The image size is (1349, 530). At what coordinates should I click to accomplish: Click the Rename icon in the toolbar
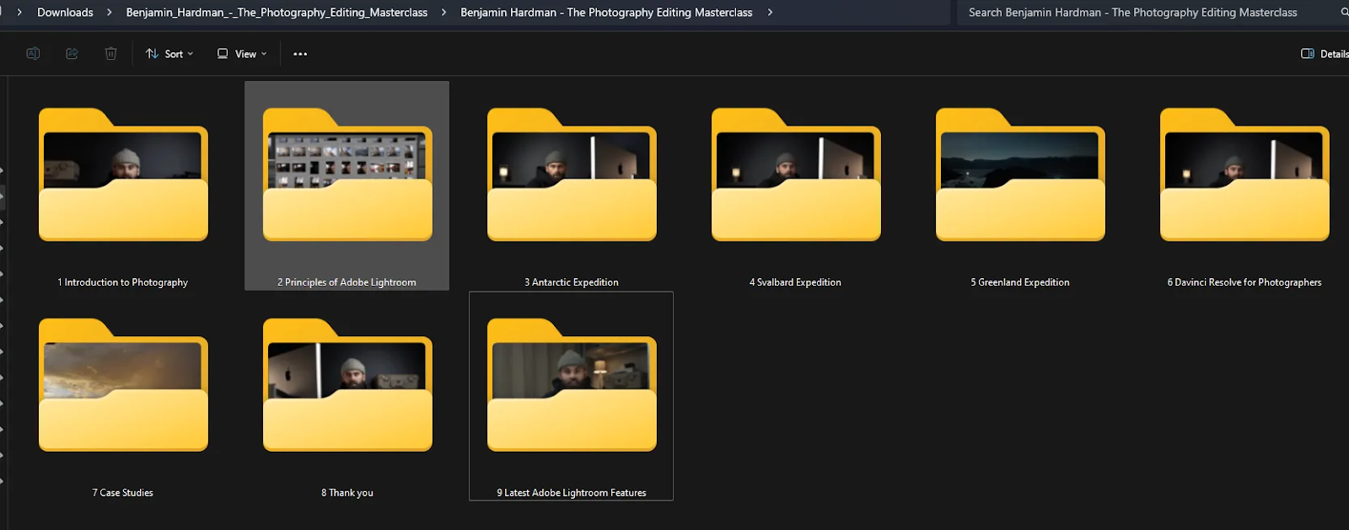coord(33,54)
